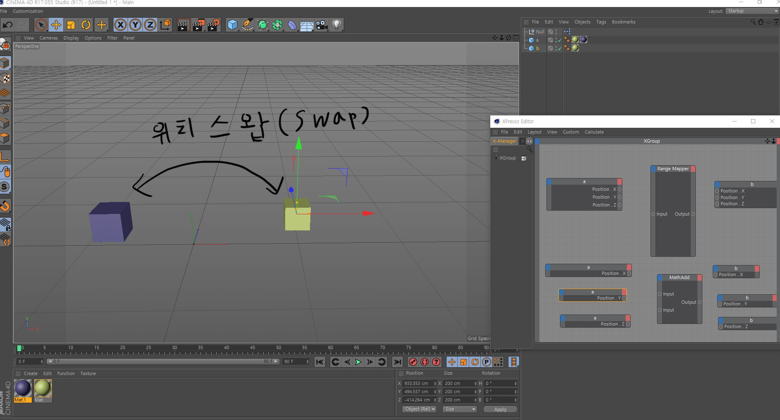Add a Floor environment object

[307, 25]
